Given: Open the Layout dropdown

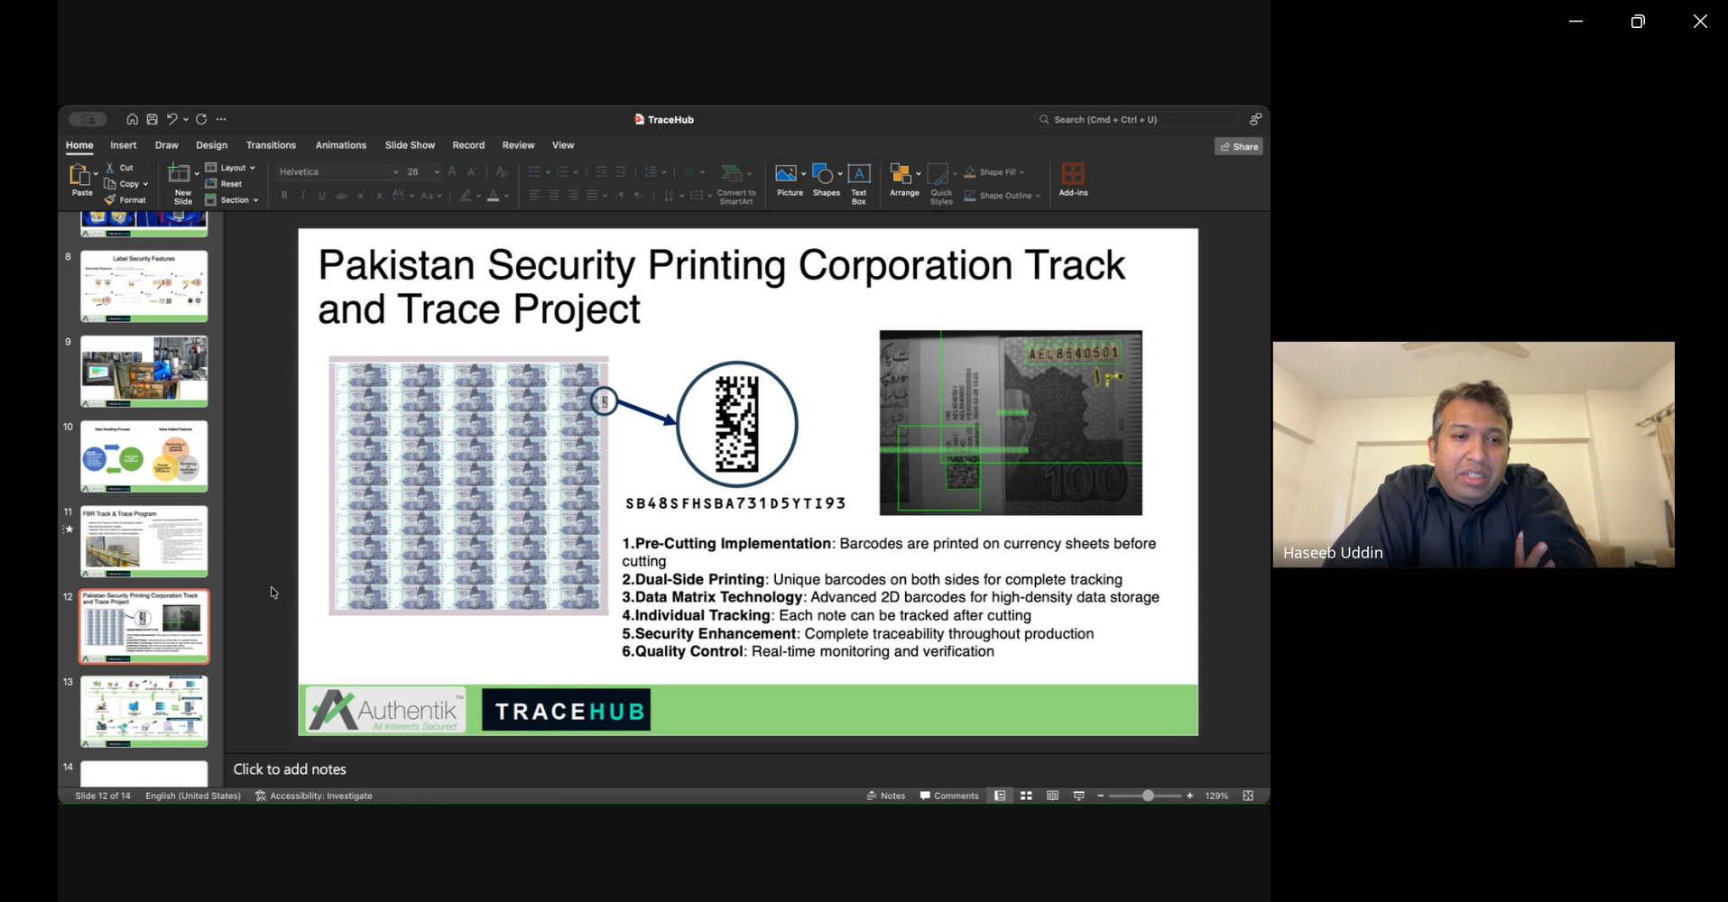Looking at the screenshot, I should point(230,168).
